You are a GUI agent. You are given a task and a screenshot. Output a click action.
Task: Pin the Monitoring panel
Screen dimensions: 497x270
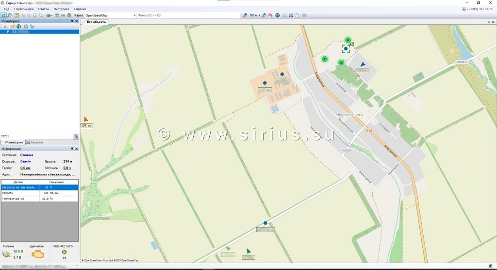(72, 21)
